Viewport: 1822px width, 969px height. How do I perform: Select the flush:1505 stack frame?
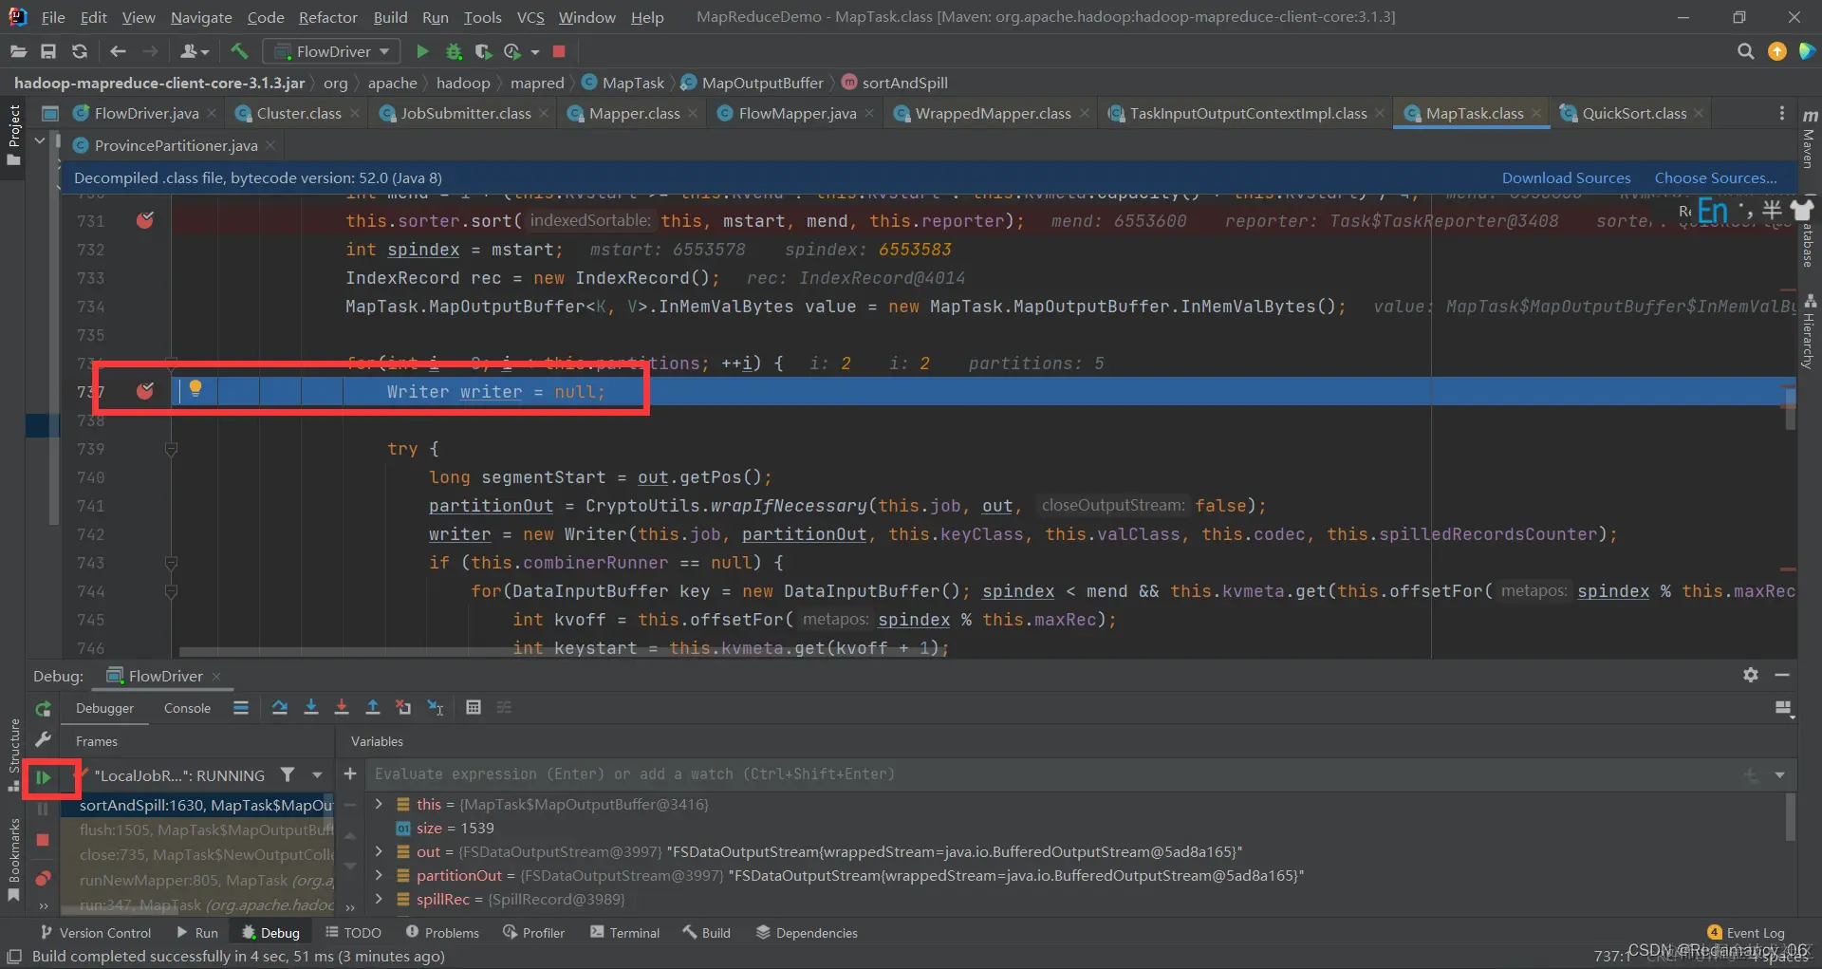[x=197, y=829]
